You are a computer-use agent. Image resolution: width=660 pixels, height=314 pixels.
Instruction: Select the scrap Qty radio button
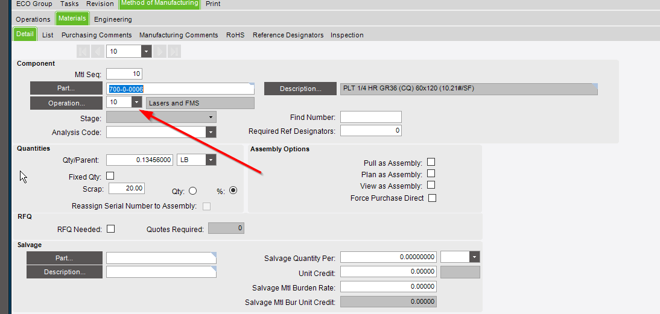(193, 191)
